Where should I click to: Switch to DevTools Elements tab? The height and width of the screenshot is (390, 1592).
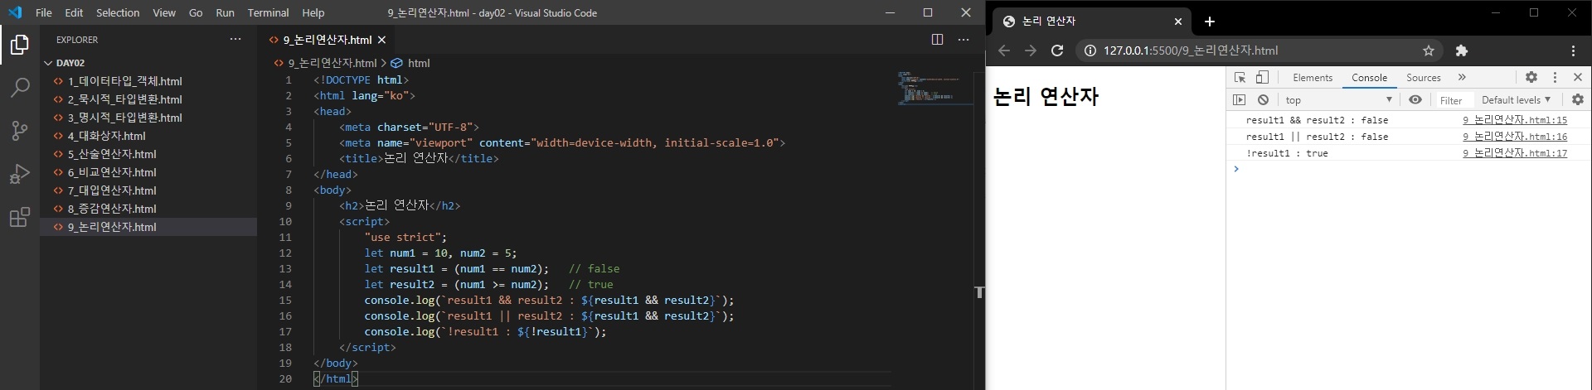(1313, 77)
